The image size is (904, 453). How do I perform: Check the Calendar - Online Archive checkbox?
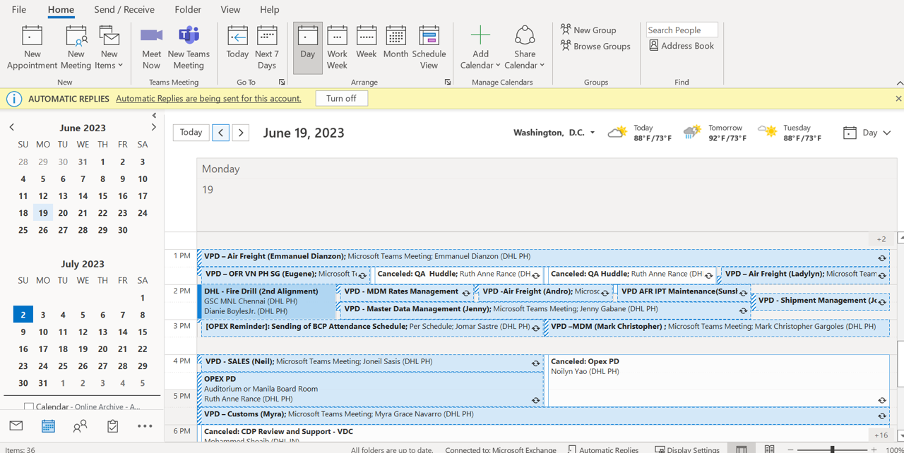click(29, 407)
